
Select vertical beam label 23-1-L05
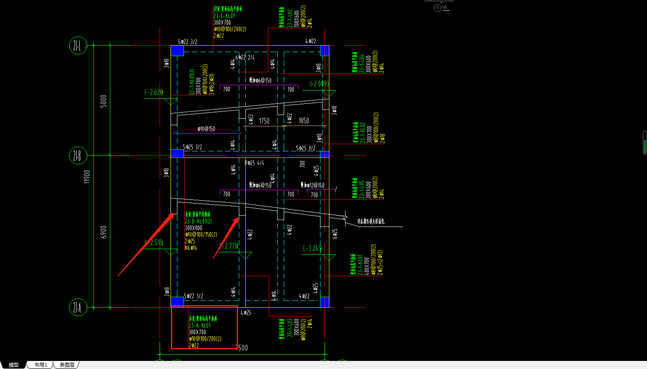click(362, 190)
